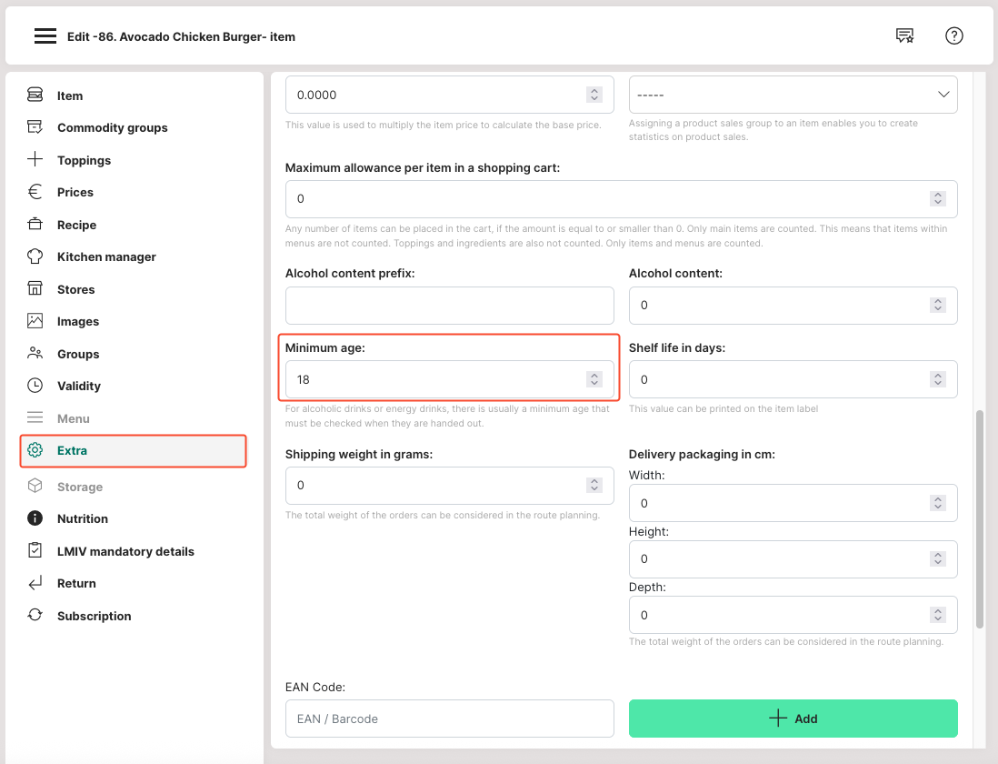The height and width of the screenshot is (764, 998).
Task: Select the Prices euro icon
Action: [x=35, y=192]
